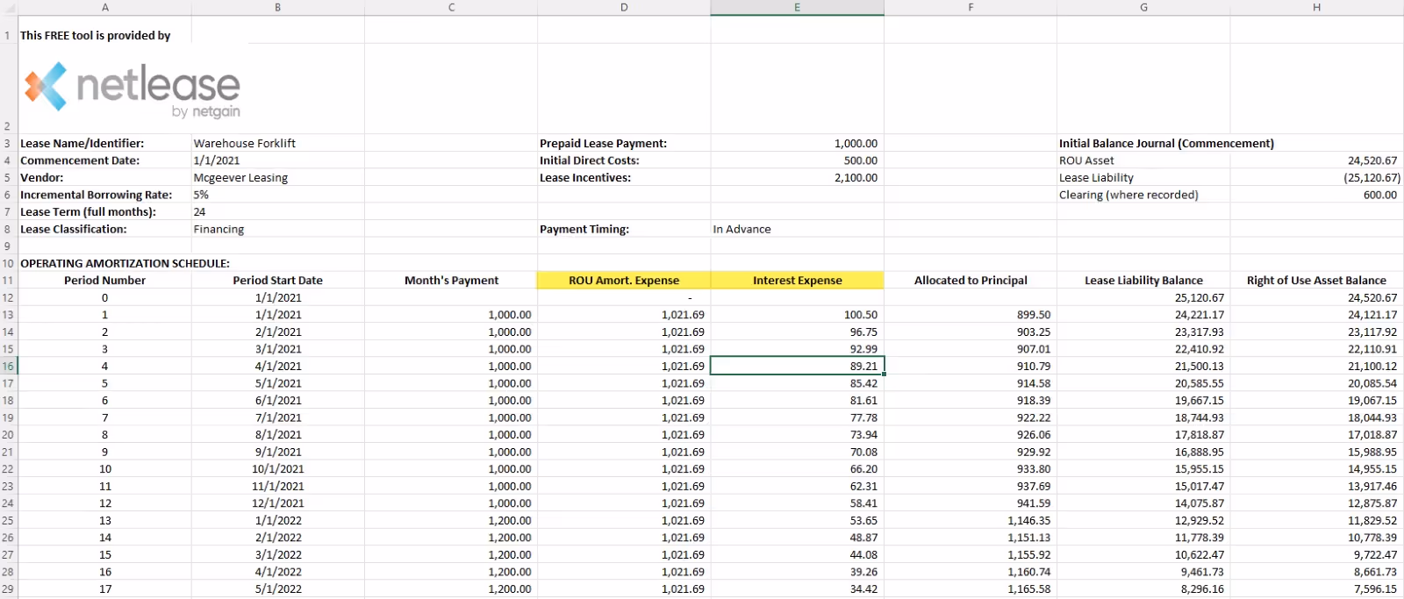Screen dimensions: 1404x599
Task: Select selected interest cell 89.21
Action: click(797, 366)
